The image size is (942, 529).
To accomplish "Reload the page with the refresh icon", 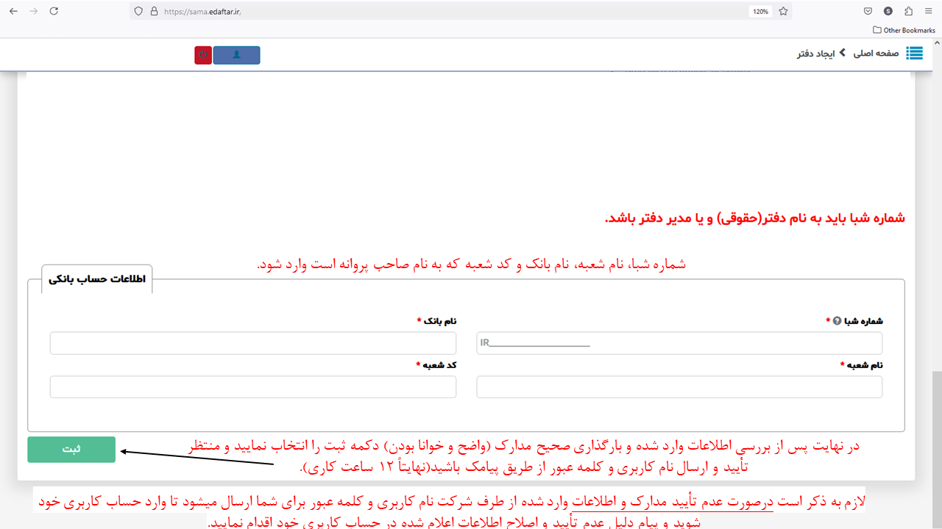I will [x=54, y=11].
